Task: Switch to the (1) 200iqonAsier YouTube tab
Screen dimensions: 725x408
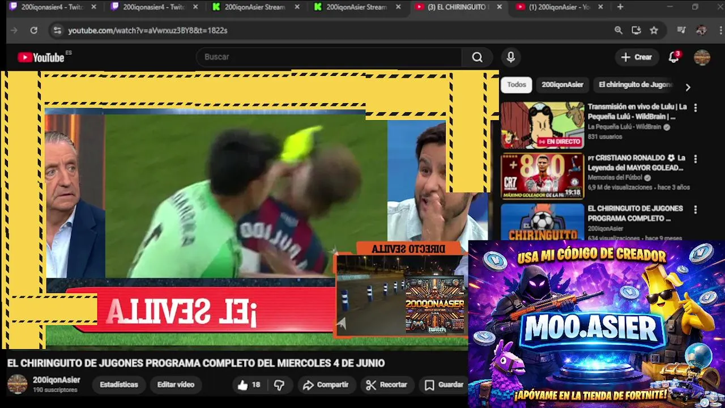Action: (x=559, y=7)
